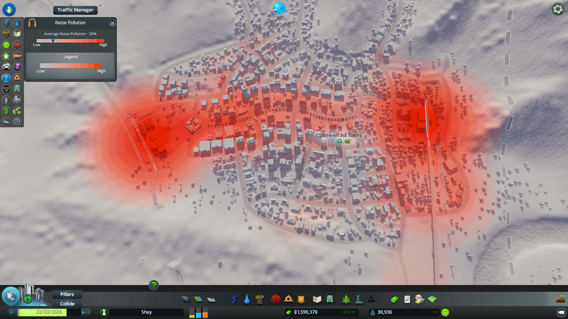The height and width of the screenshot is (319, 568).
Task: Open the Areas green tile panel
Action: (432, 299)
